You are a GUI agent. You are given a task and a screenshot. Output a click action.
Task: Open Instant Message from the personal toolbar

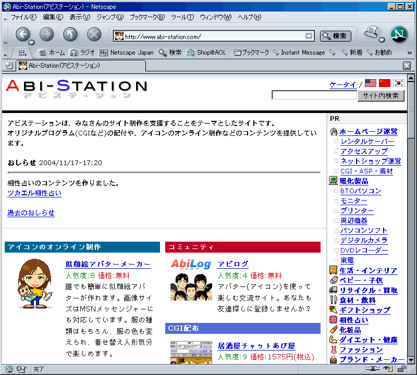tap(299, 53)
